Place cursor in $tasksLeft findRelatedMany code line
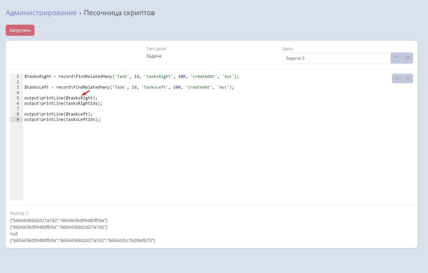Screen dimensions: 428x273 [129, 87]
